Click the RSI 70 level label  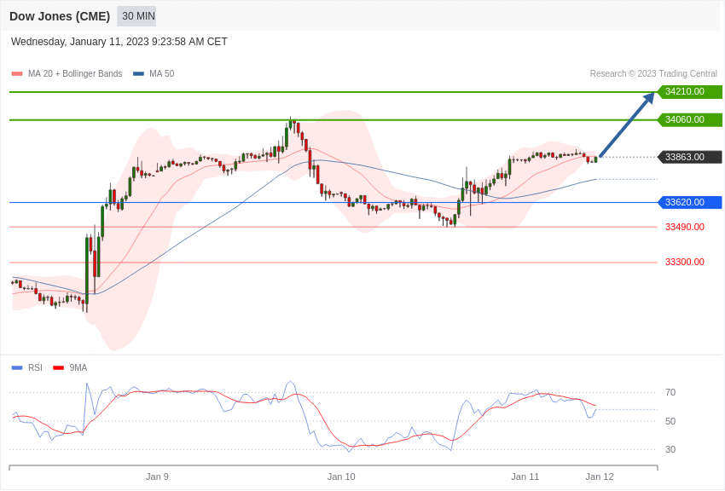670,393
